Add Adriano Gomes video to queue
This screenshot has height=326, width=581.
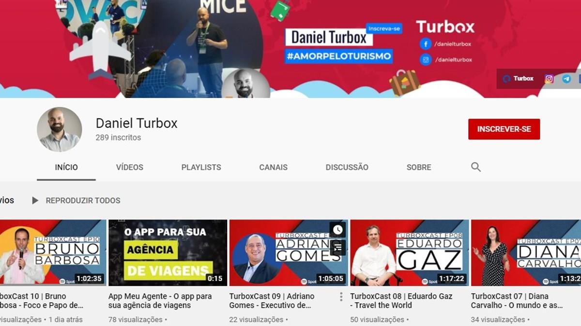pyautogui.click(x=337, y=247)
